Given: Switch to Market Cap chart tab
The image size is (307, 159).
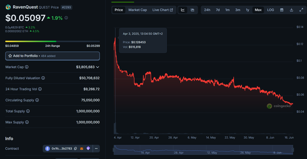Looking at the screenshot, I should (x=138, y=10).
